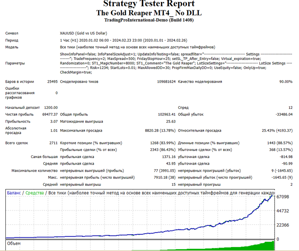Click the Абсолютная просадка label
The image size is (299, 251).
point(16,131)
